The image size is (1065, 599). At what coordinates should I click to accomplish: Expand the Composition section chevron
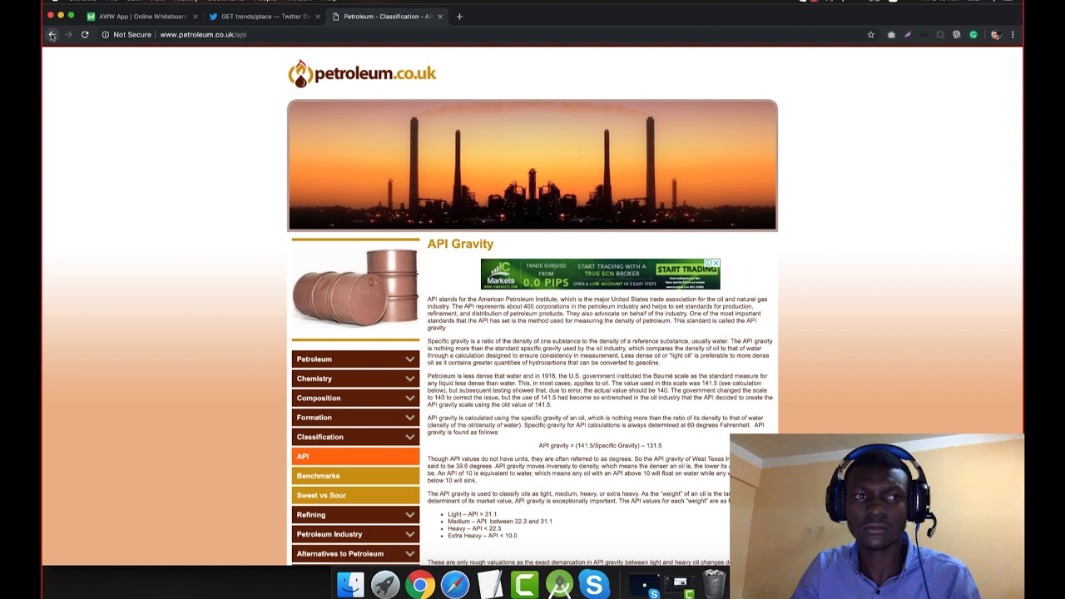click(x=409, y=399)
